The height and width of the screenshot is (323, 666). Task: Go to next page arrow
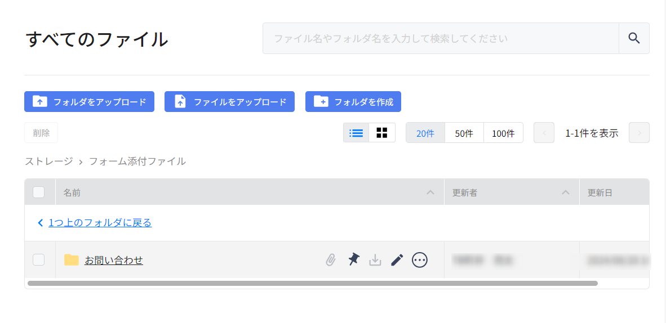(x=640, y=133)
